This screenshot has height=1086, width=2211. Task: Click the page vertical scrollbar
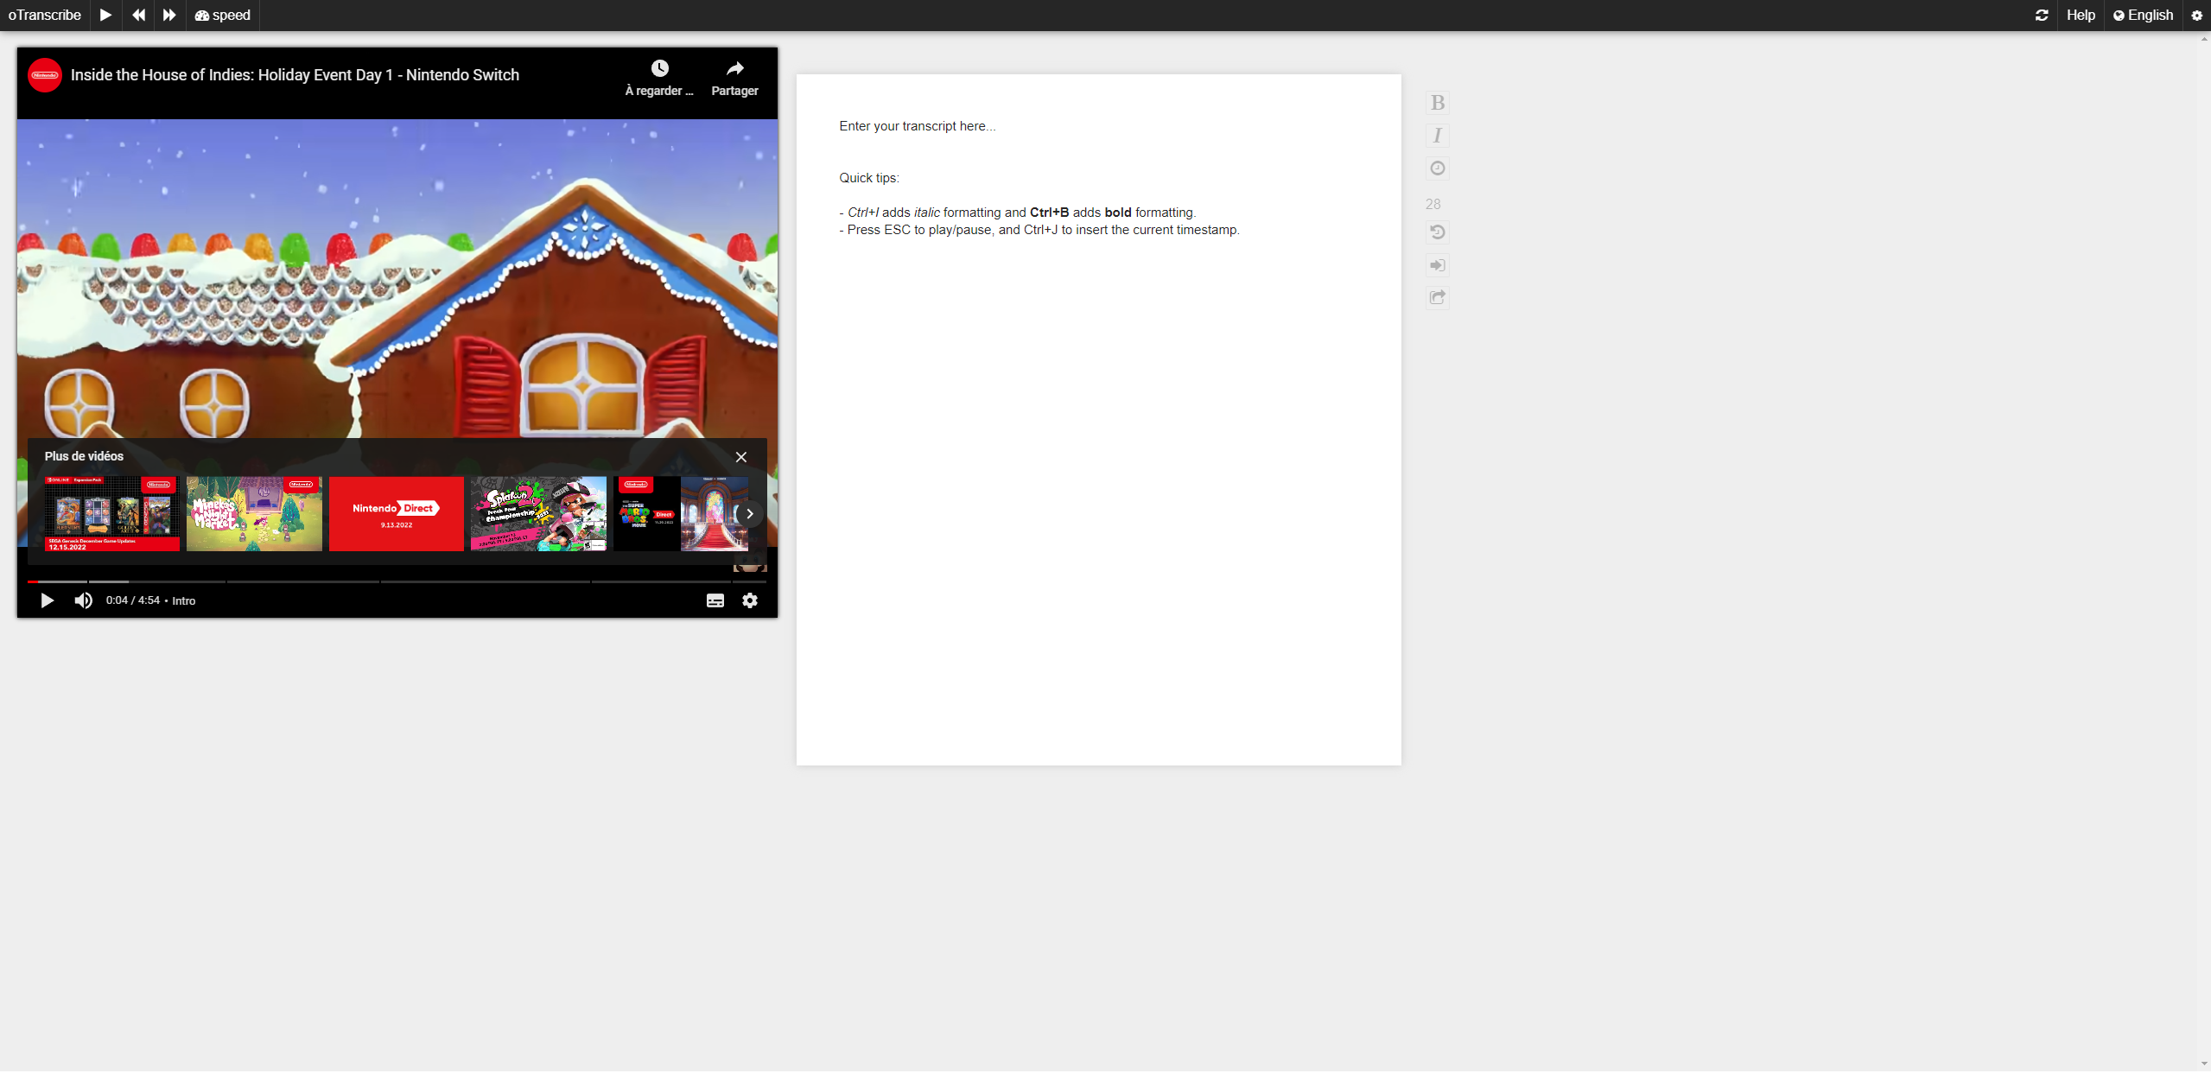(x=2206, y=551)
